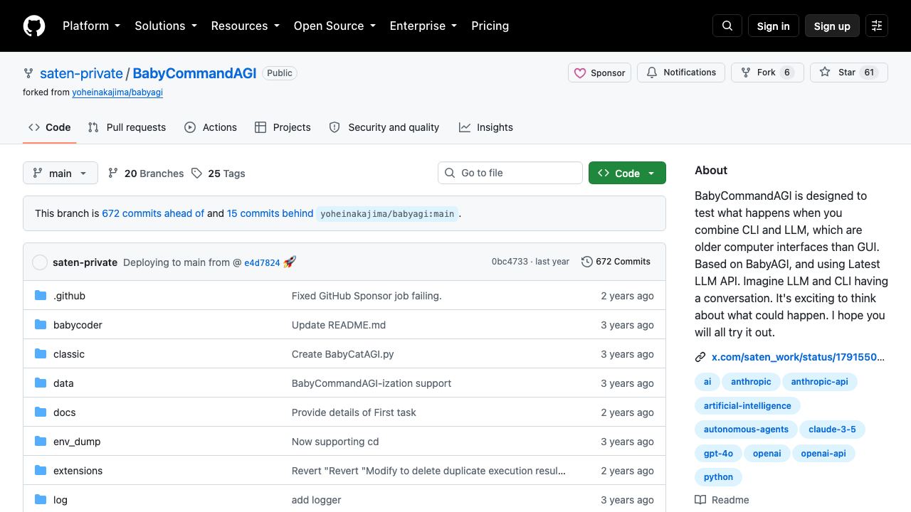This screenshot has height=512, width=911.
Task: Open the Readme link in About
Action: (722, 500)
